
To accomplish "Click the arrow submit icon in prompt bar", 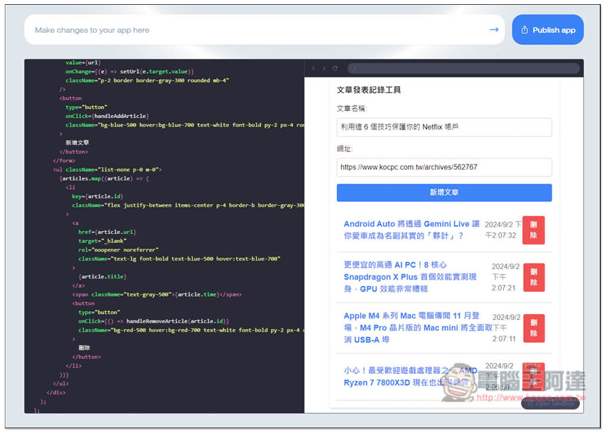I will [x=494, y=30].
